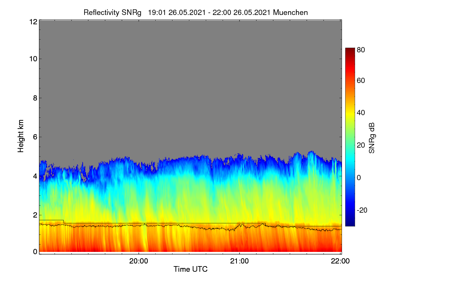Click the dark red top of the colorbar
This screenshot has height=299, width=449.
350,50
